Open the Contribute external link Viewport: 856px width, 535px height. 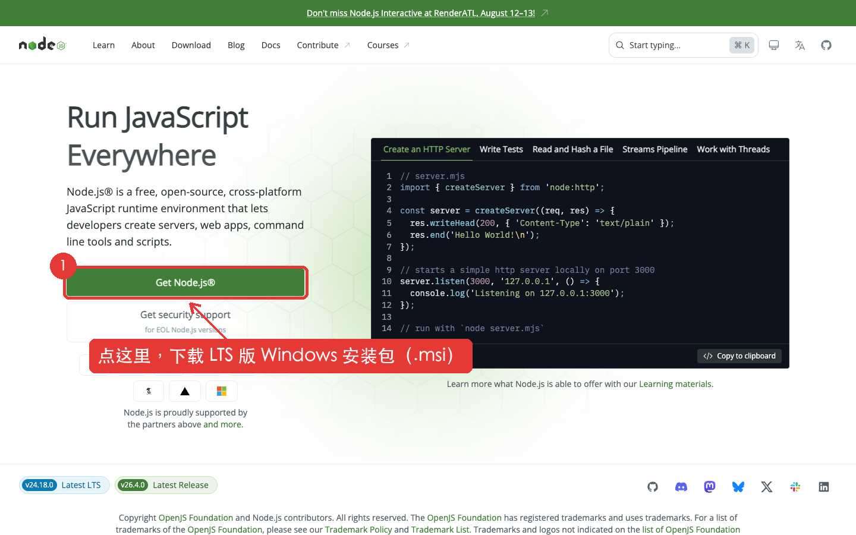tap(323, 45)
